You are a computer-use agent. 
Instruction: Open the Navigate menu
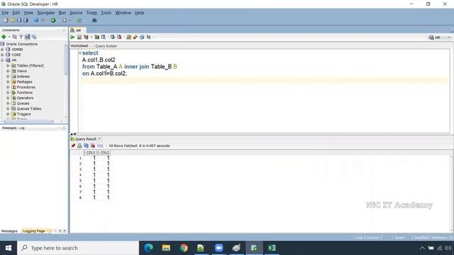tap(45, 13)
